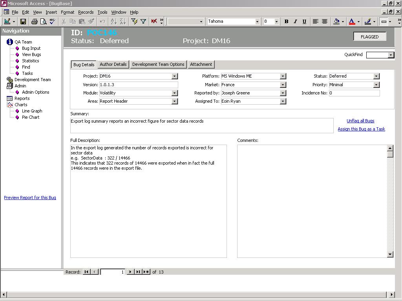The height and width of the screenshot is (301, 402).
Task: Click the Delete Record toolbar icon
Action: pos(154,22)
